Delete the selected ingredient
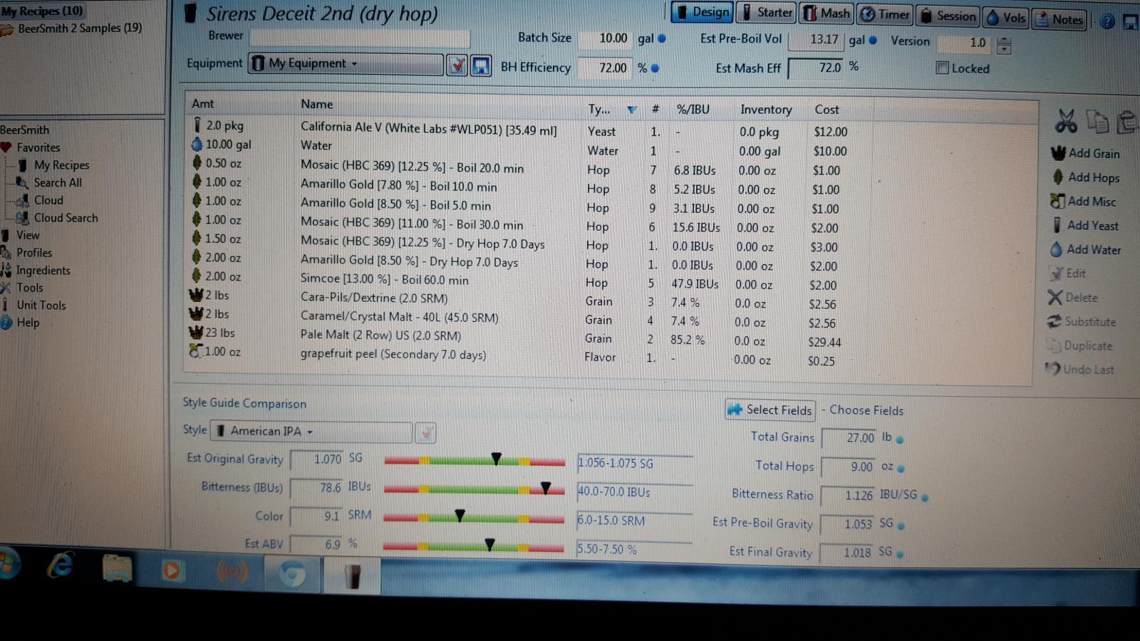This screenshot has height=641, width=1140. (1072, 298)
